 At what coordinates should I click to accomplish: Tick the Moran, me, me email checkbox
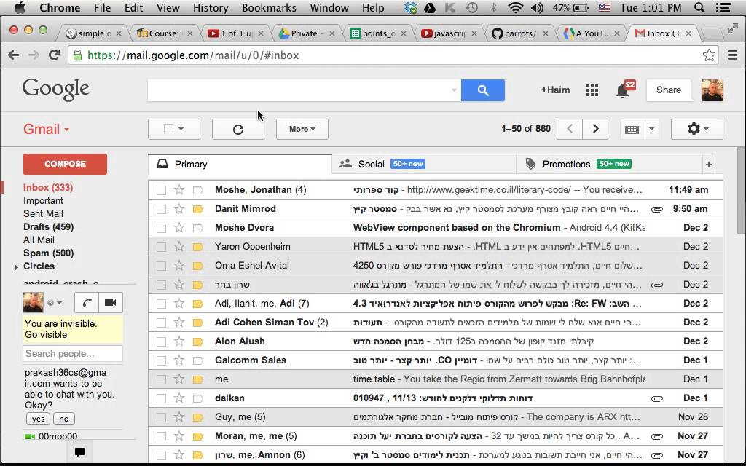click(161, 437)
